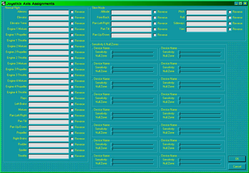249x173 pixels.
Task: Select the Slew Mode Pan Tilt field
Action: pyautogui.click(x=131, y=30)
